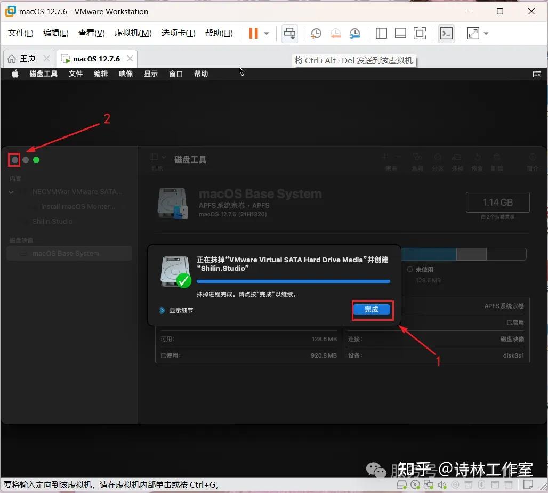Click the erase progress bar in the dialog
The height and width of the screenshot is (493, 548).
point(293,281)
